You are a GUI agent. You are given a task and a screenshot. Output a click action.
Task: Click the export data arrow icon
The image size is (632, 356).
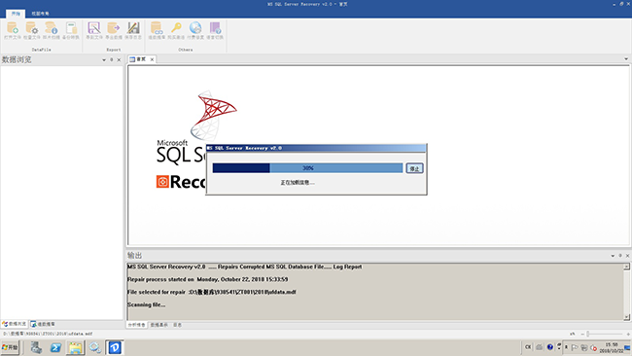coord(113,28)
